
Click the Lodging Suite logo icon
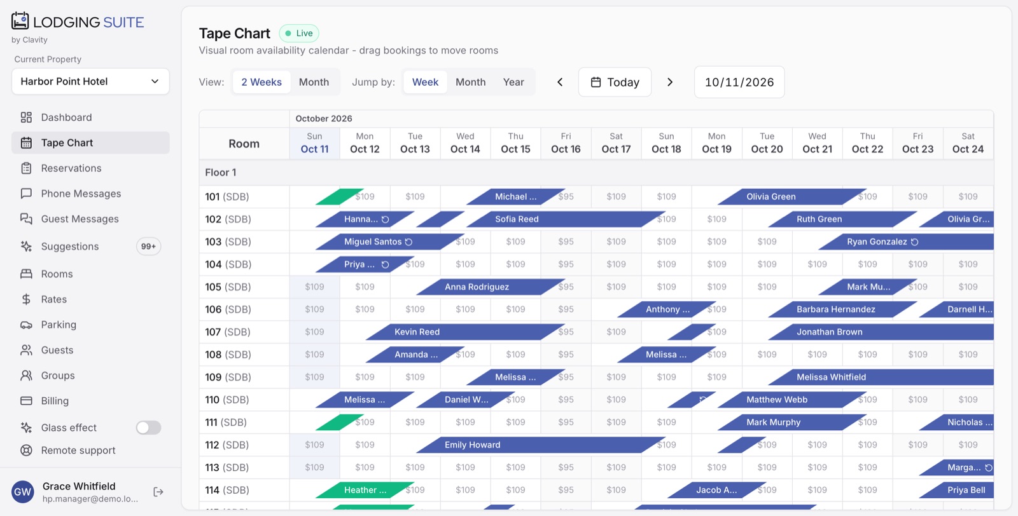click(x=20, y=21)
